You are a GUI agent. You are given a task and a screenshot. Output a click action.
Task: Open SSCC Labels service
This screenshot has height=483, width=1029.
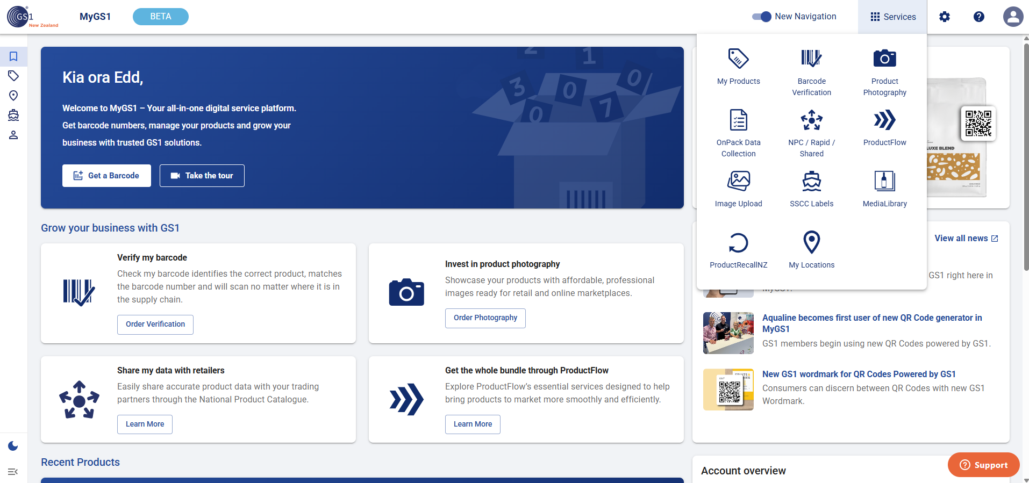[811, 190]
